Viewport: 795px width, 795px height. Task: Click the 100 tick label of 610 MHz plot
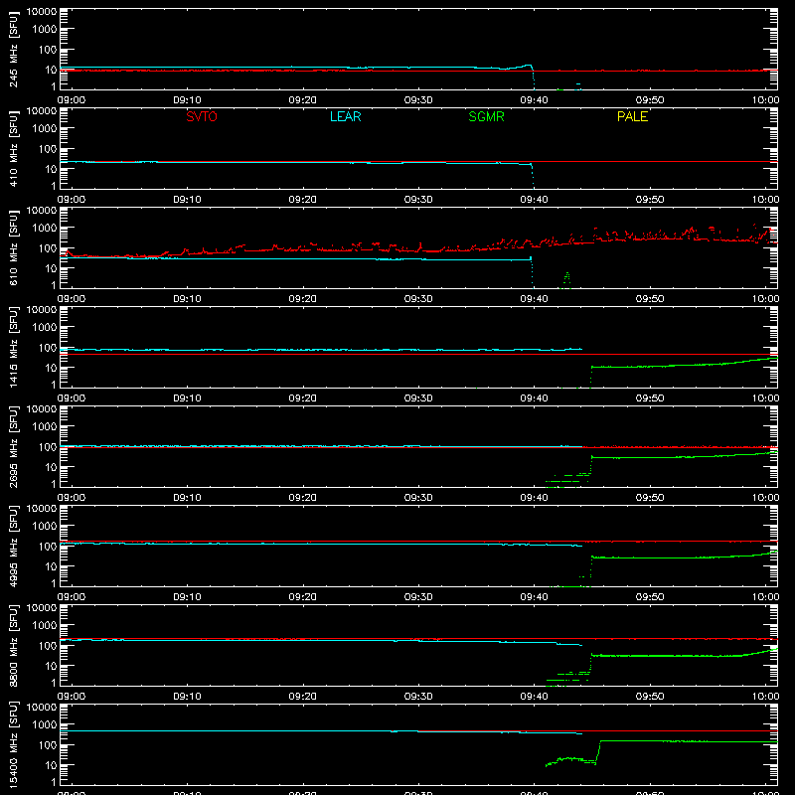tap(48, 248)
